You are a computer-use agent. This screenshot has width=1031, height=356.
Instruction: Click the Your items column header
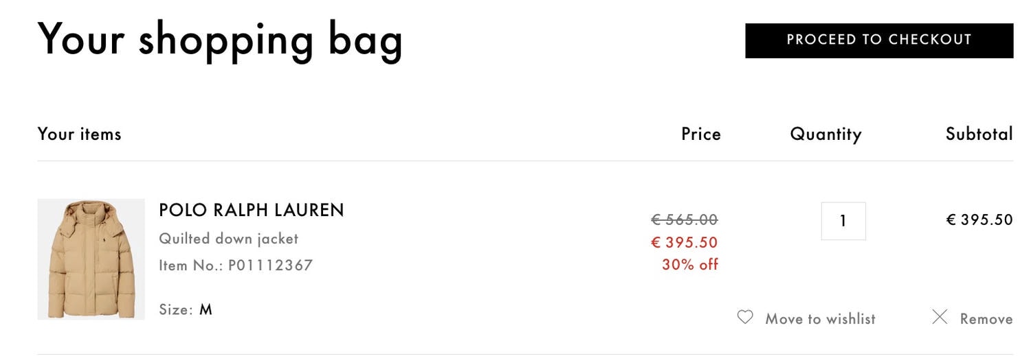[x=80, y=134]
